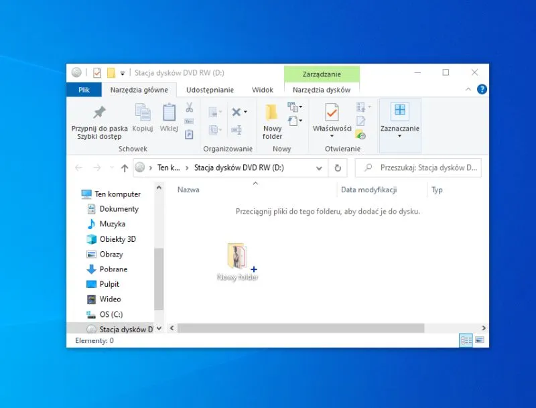Open the Quick Access Toolbar customize arrow
Image resolution: width=536 pixels, height=408 pixels.
pos(123,73)
